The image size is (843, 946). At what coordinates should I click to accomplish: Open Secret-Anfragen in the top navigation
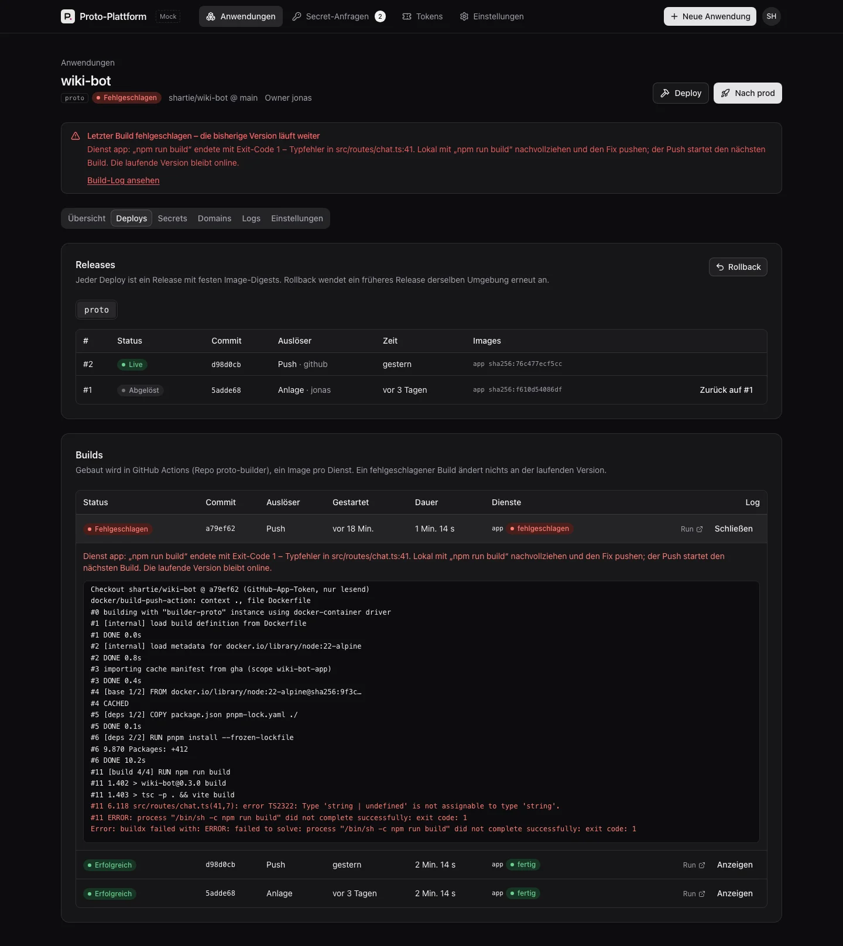tap(339, 16)
